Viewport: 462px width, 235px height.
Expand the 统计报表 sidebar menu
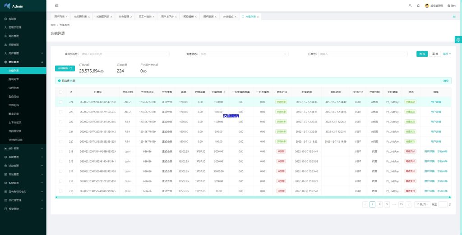(23, 148)
